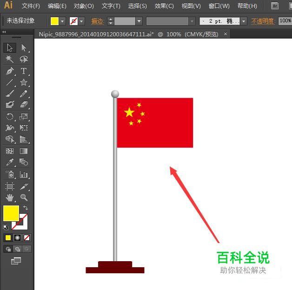Open Adobe Bridge via Br icon

coord(275,6)
